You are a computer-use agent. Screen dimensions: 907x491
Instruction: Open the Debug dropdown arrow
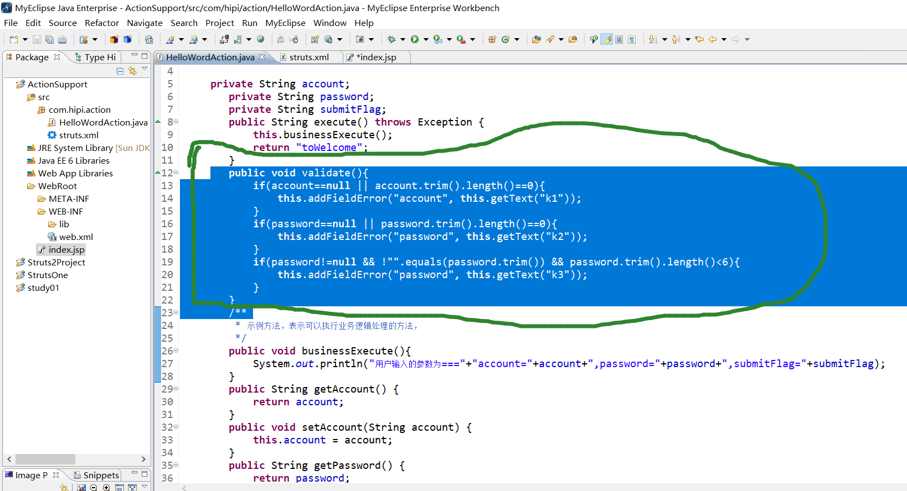point(403,39)
